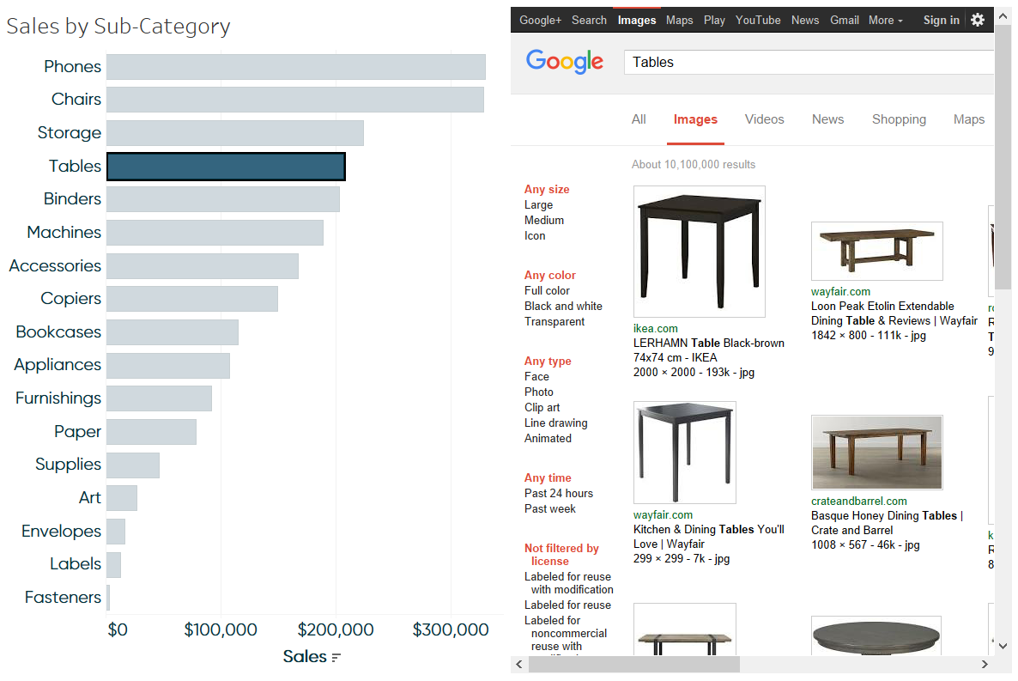
Task: Click the scroll down arrow on vertical scrollbar
Action: pos(1003,646)
